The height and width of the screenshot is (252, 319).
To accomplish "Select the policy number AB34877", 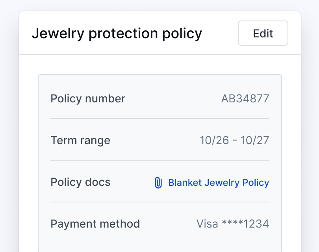I will (244, 99).
